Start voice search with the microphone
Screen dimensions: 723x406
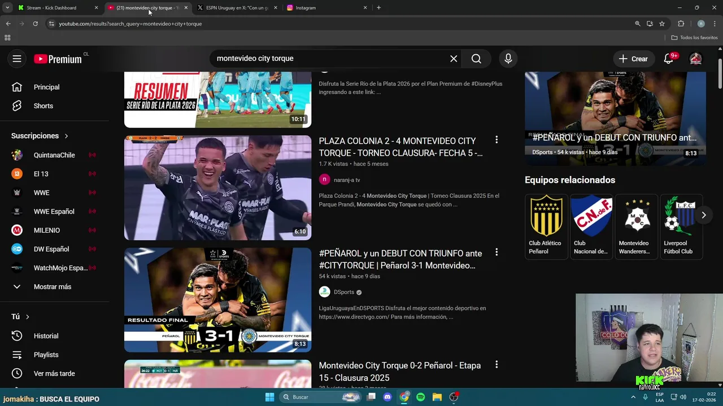[x=508, y=59]
